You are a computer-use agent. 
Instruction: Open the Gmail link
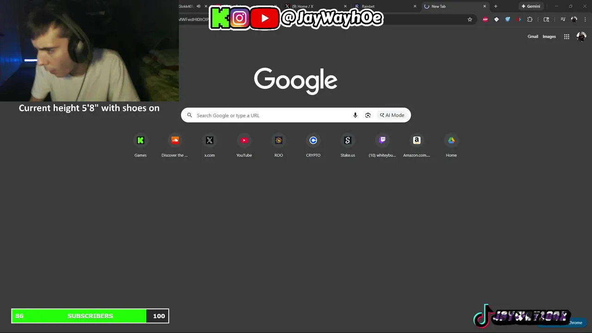(x=533, y=37)
